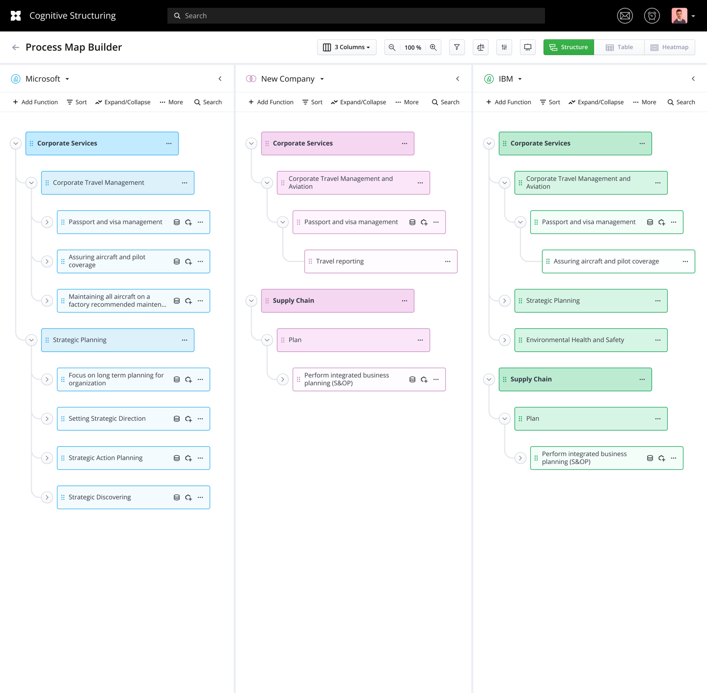Select IBM Assuring aircraft and pilot coverage node
The width and height of the screenshot is (707, 693).
click(x=618, y=261)
